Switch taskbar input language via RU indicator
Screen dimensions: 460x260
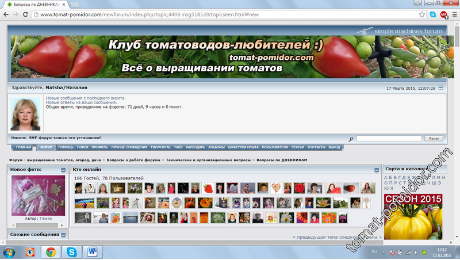[x=374, y=252]
